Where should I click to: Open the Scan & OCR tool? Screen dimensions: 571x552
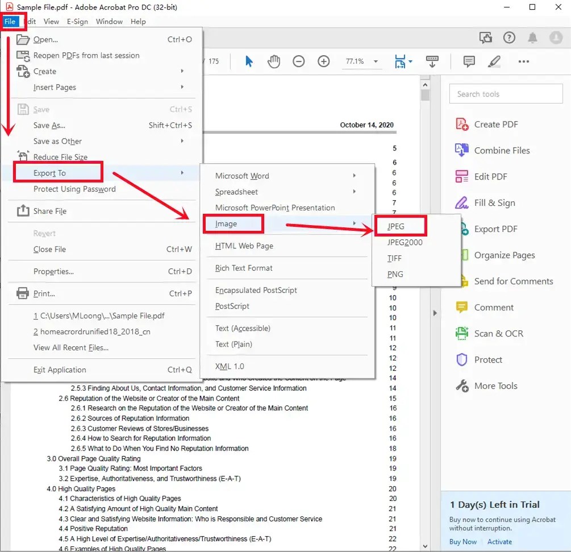coord(499,333)
